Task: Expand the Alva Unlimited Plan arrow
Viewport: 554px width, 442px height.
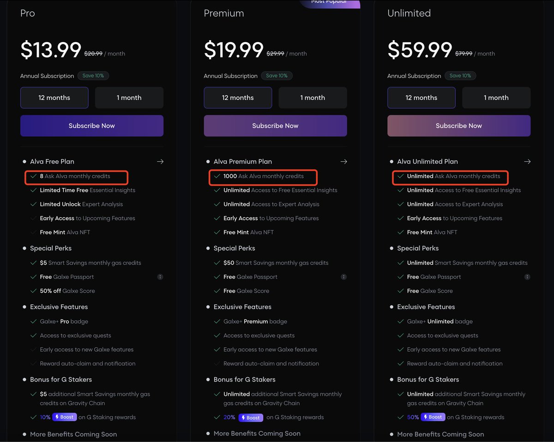Action: click(x=527, y=161)
